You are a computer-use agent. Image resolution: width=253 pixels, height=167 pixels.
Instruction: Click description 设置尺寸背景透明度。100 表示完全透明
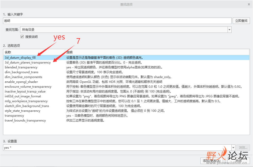(95, 72)
